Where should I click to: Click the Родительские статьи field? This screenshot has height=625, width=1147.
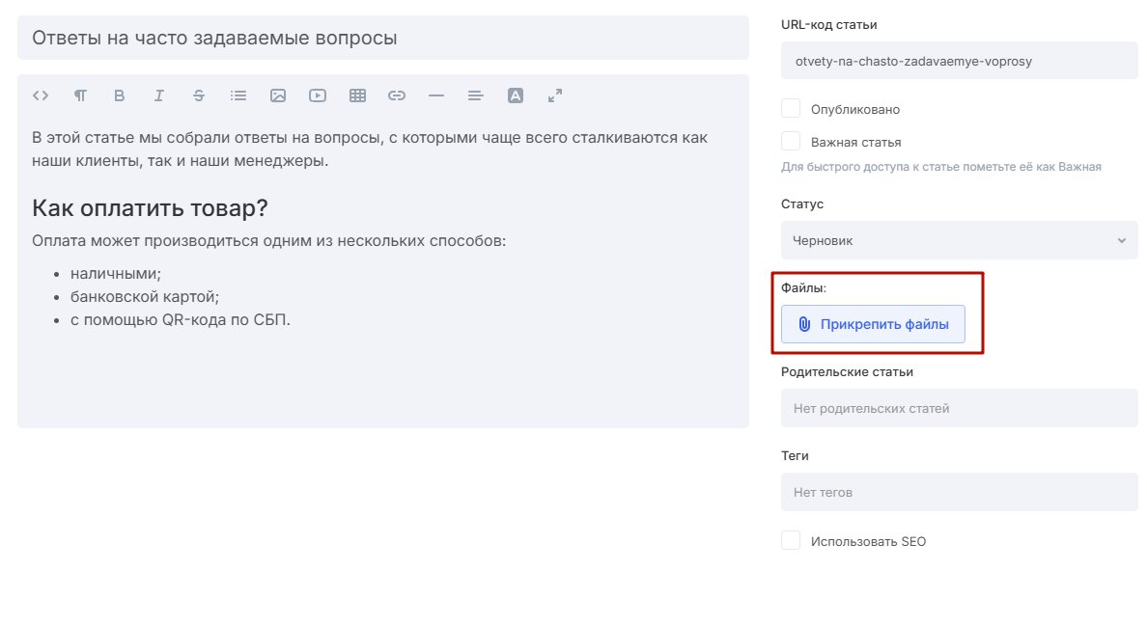[x=959, y=408]
